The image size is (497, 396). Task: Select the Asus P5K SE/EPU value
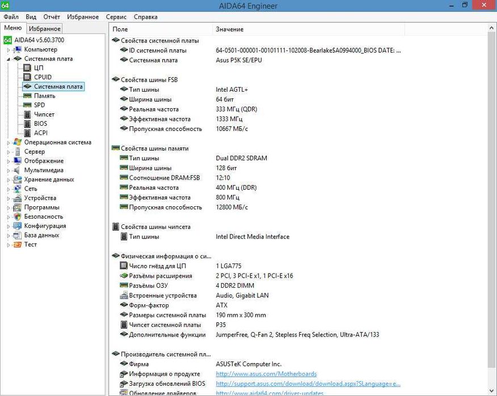(x=239, y=60)
